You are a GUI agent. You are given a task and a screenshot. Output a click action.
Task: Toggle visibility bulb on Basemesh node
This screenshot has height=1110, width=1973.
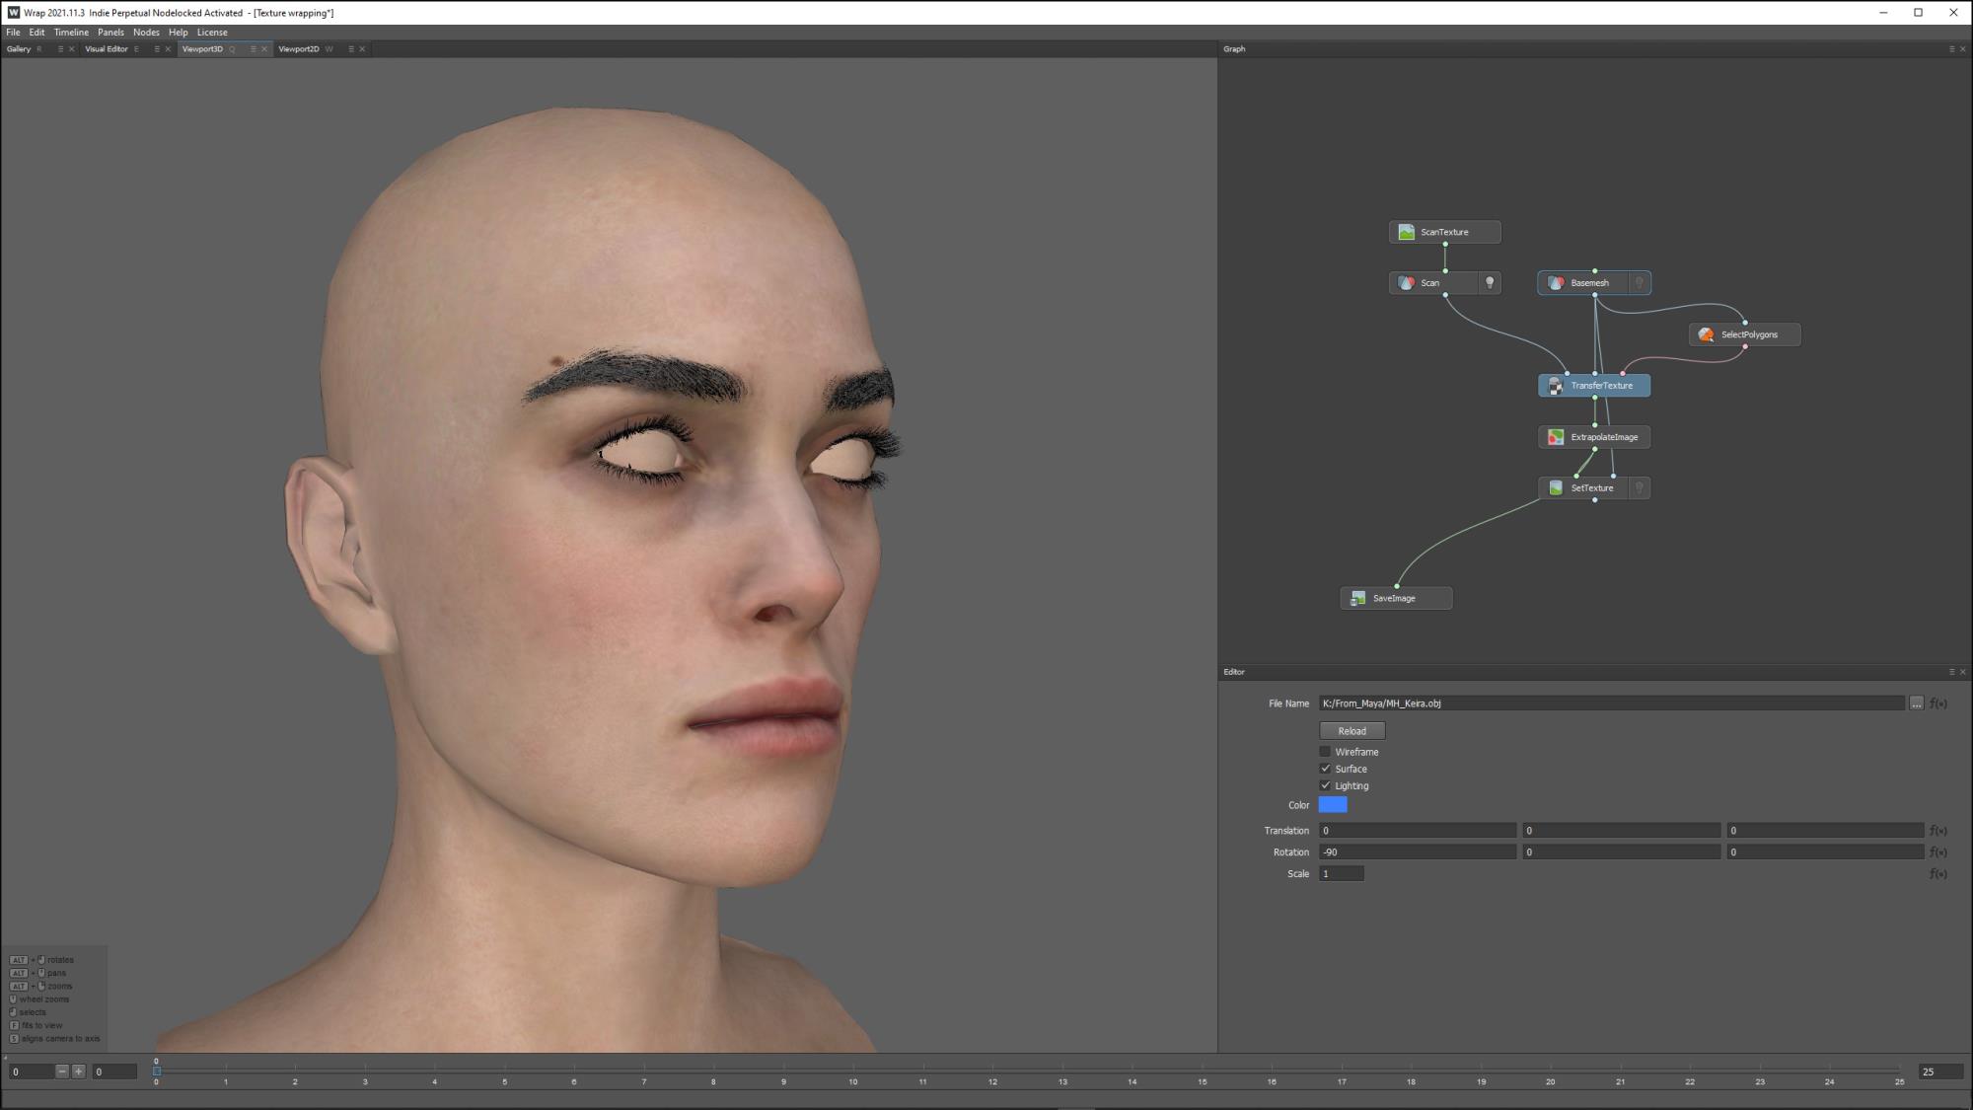tap(1640, 283)
